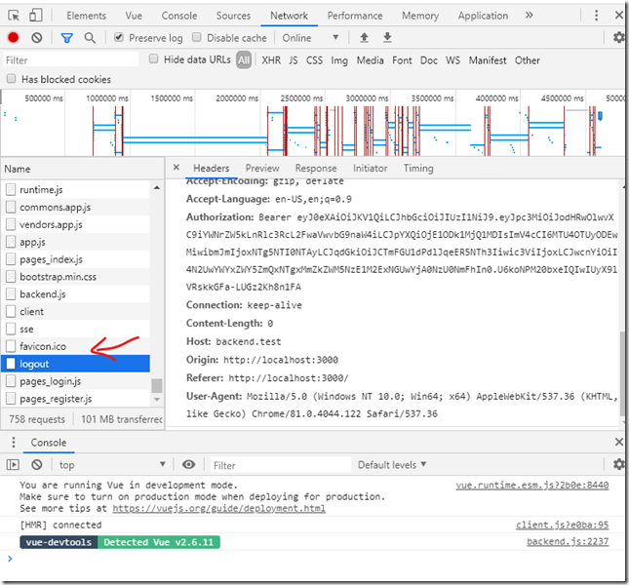Screen dimensions: 629x585
Task: Close the request details pane X
Action: 177,168
